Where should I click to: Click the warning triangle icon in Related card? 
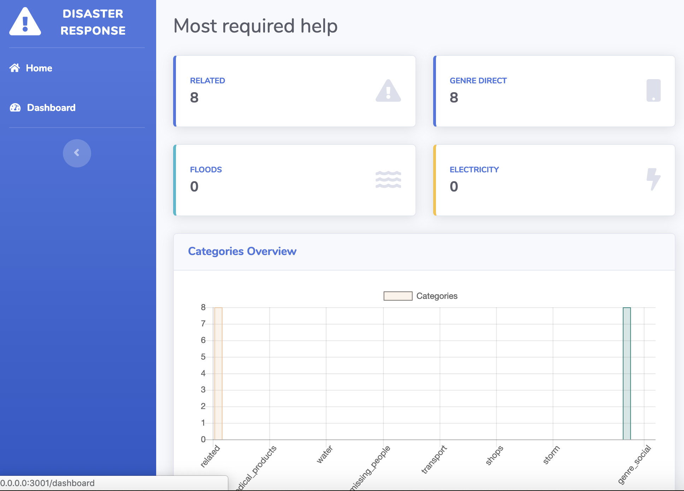[x=388, y=91]
